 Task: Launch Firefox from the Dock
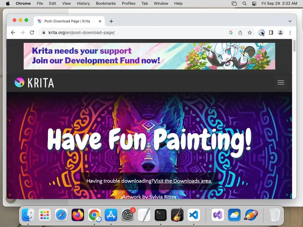click(x=78, y=215)
